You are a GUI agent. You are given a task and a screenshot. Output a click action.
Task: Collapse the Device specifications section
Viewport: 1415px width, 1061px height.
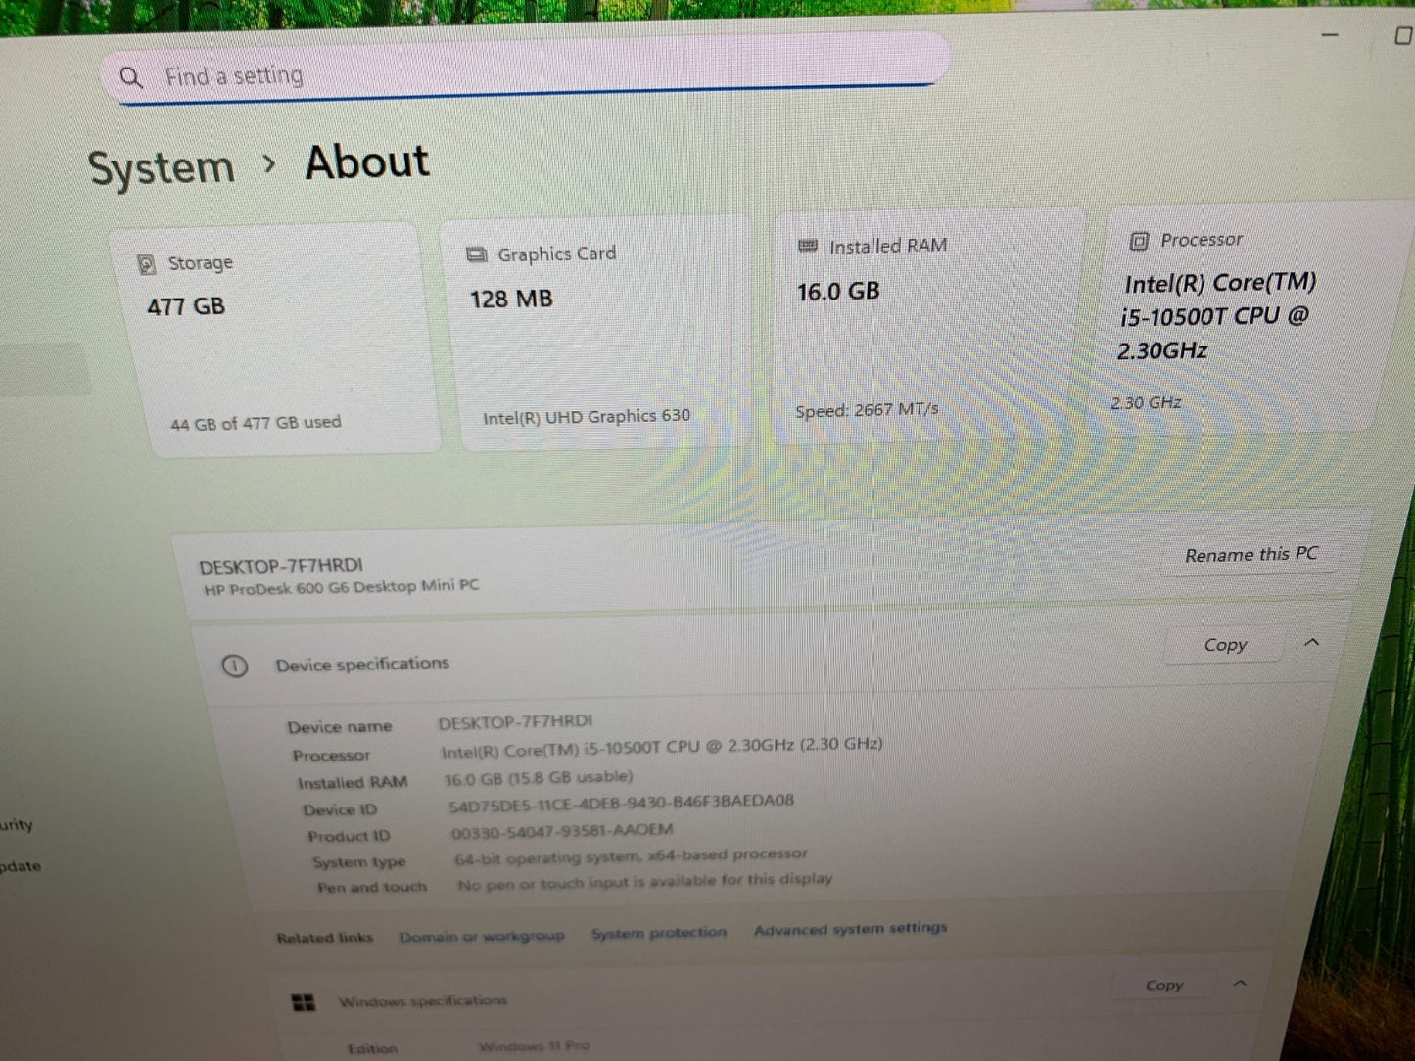coord(1312,642)
